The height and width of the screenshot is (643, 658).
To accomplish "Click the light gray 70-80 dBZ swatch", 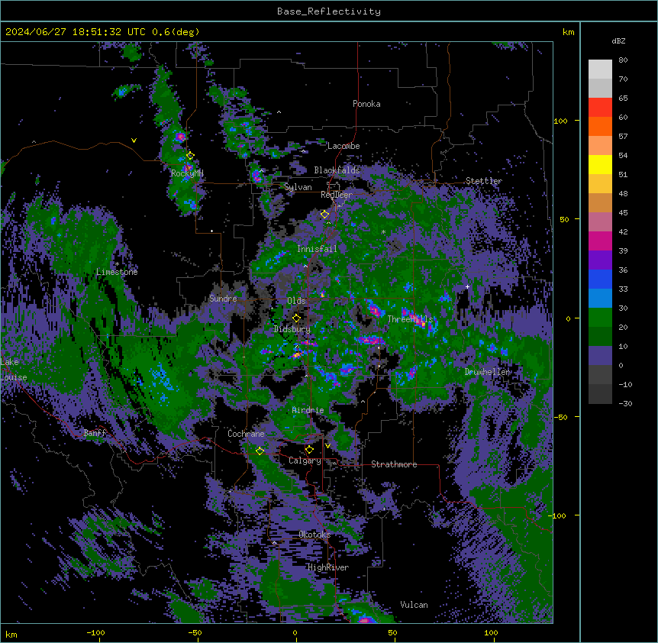I will tap(600, 69).
